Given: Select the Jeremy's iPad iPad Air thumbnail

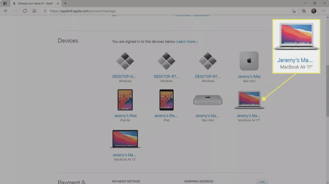Looking at the screenshot, I should 125,100.
